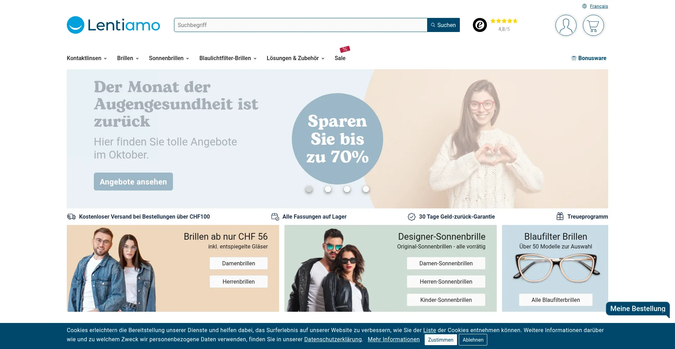Click the 30 Tage guarantee badge icon
Viewport: 675px width, 349px height.
[412, 216]
